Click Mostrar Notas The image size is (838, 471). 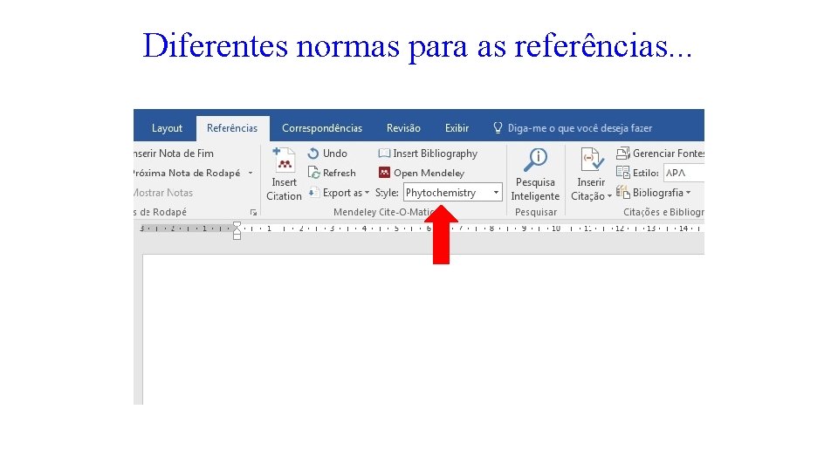pos(163,193)
